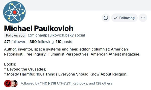Open the chat message bubble icon
The width and height of the screenshot is (151, 90).
coord(106,18)
